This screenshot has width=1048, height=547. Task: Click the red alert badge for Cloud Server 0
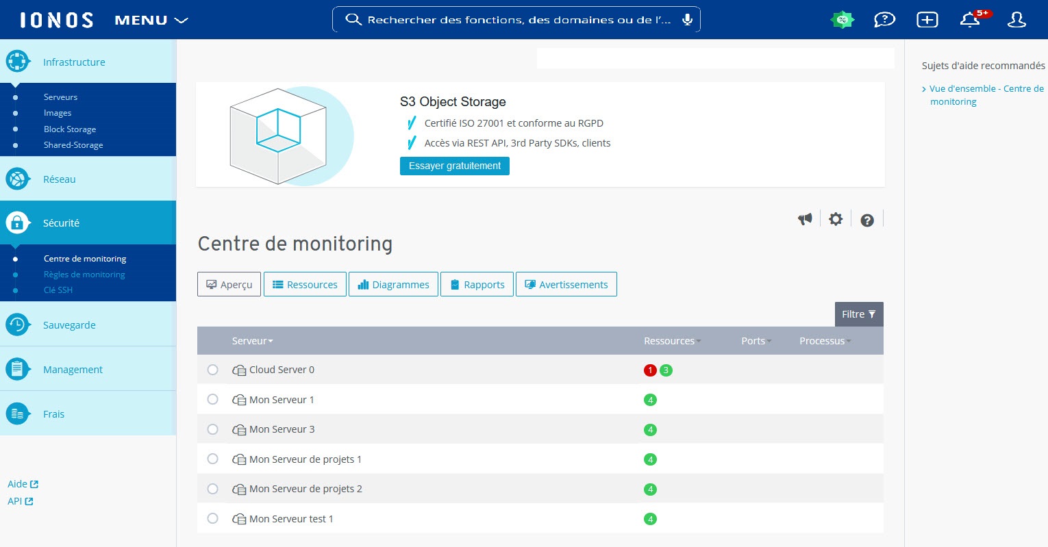click(650, 370)
